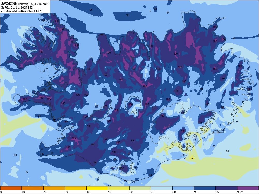Click the dark indigo 95-99.9 legend swatch

coord(226,188)
